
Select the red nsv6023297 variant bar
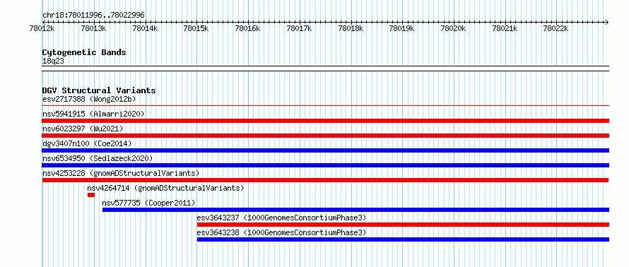(x=326, y=136)
